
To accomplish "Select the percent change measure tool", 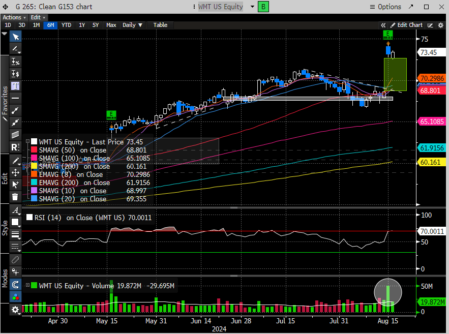I will [x=15, y=62].
